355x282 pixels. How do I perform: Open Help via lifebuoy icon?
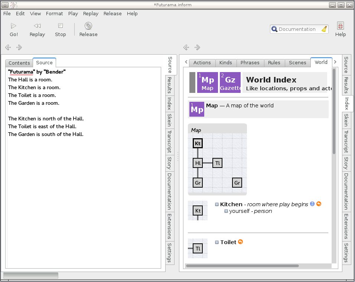[340, 26]
